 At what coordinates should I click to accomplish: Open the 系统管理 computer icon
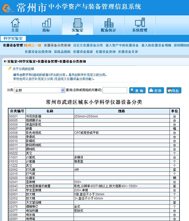140,25
